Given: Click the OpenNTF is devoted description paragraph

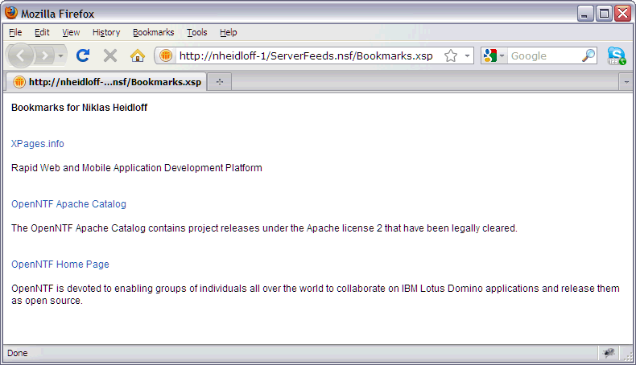Looking at the screenshot, I should (x=315, y=294).
